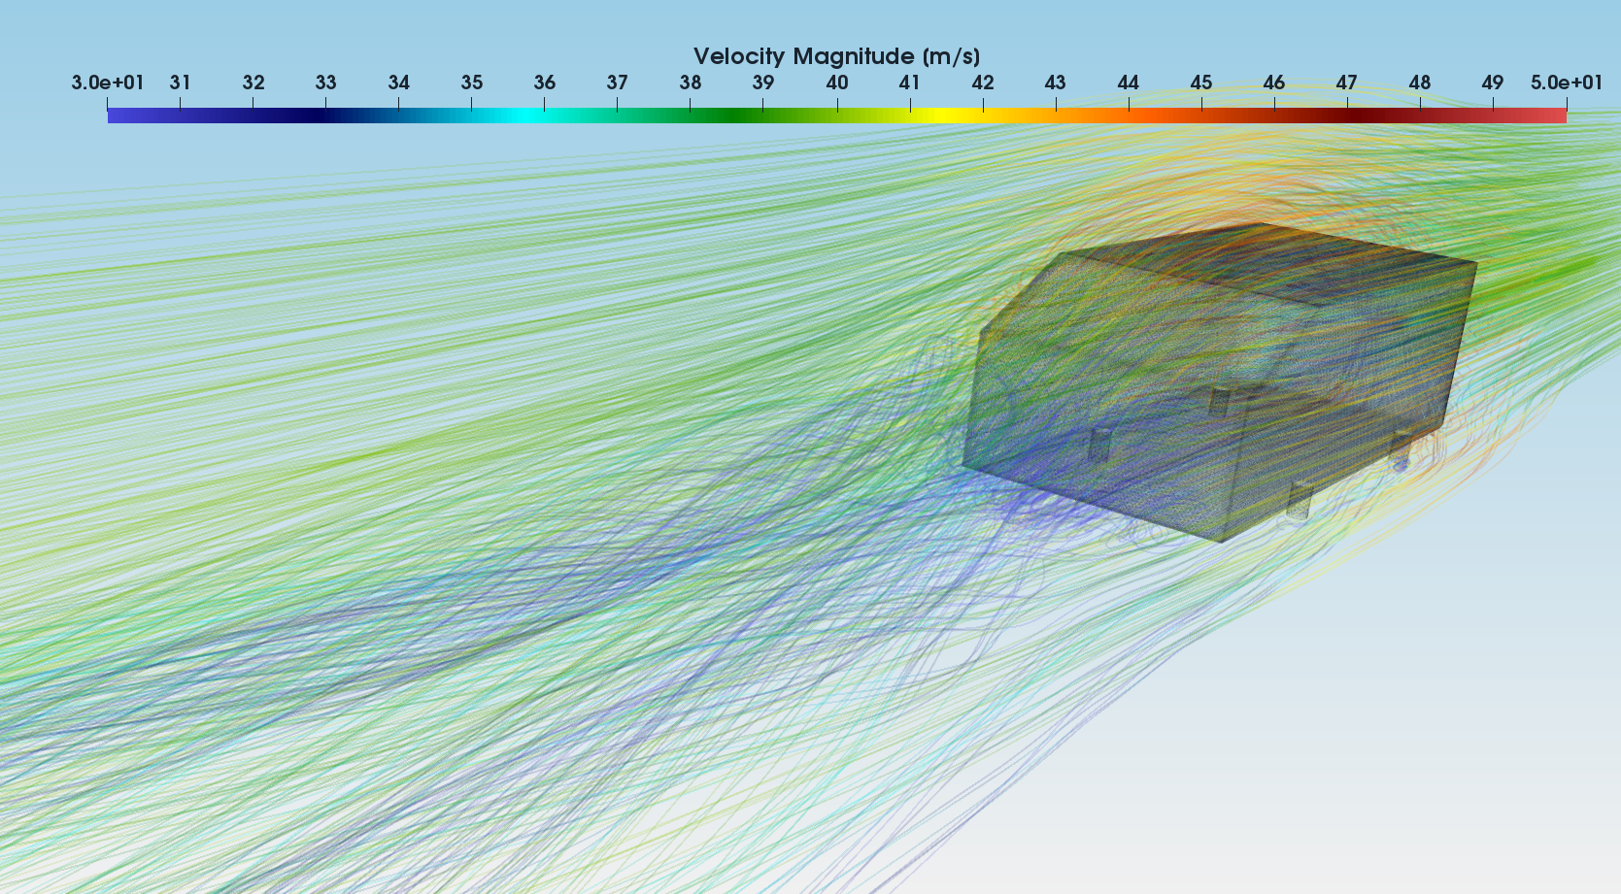Click the blue wake streamlines behind the box

680,544
